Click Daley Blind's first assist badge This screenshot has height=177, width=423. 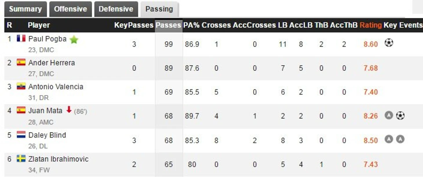click(389, 139)
